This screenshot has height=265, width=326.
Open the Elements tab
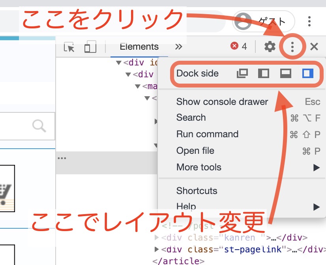pos(139,47)
